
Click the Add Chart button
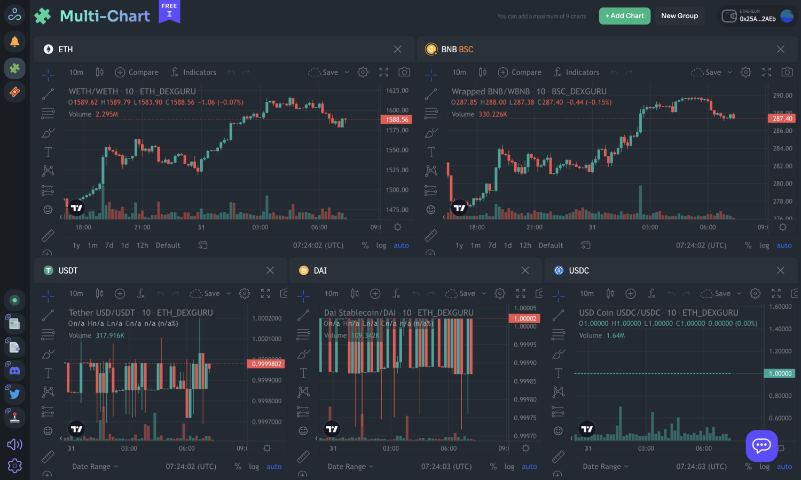[x=624, y=16]
